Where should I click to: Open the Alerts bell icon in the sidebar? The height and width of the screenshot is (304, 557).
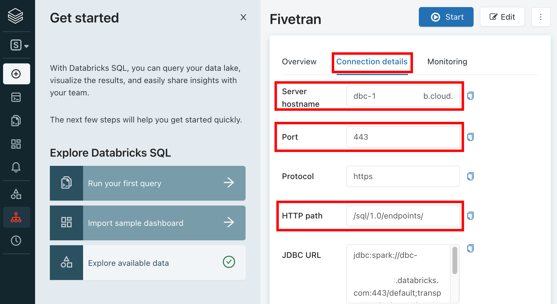tap(16, 167)
